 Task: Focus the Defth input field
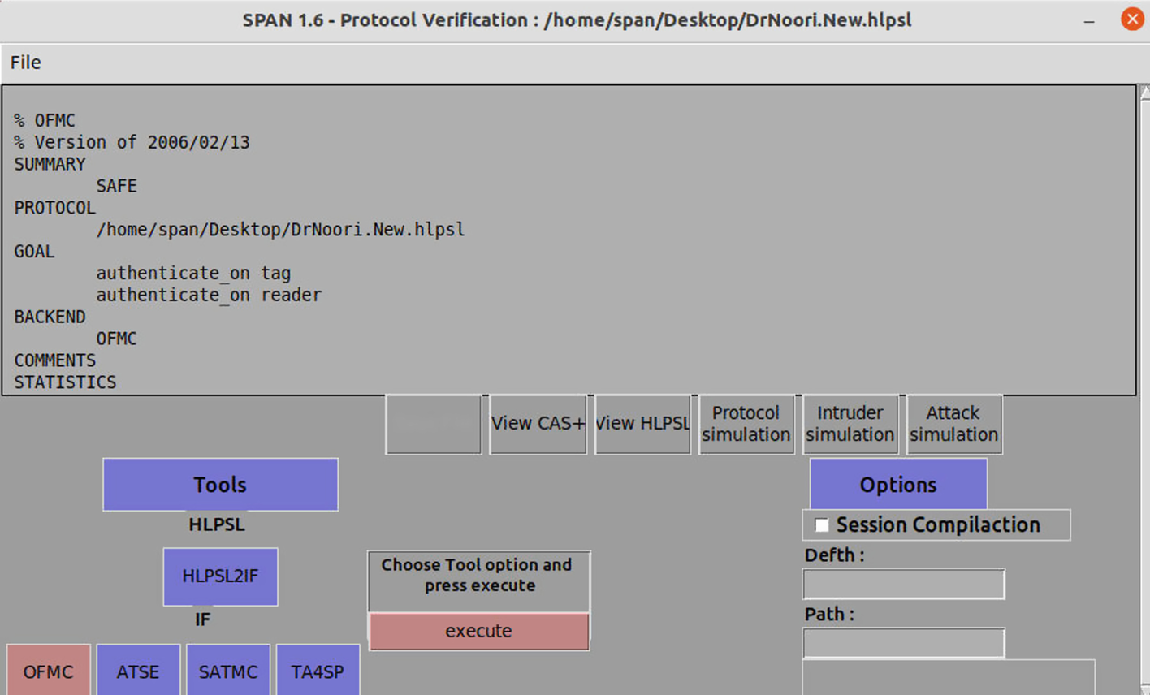click(904, 584)
